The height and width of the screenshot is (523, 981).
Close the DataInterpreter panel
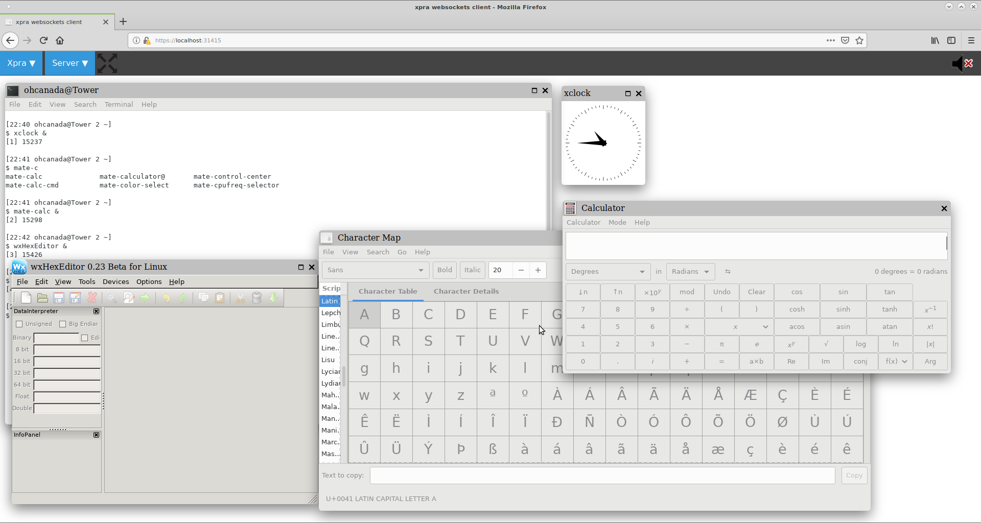pos(96,311)
